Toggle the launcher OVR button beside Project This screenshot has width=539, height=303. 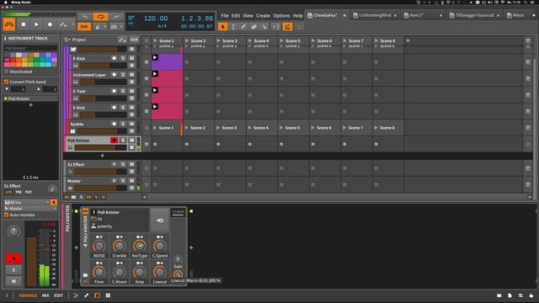(134, 40)
